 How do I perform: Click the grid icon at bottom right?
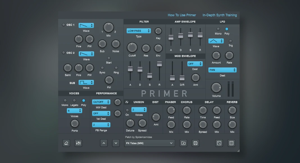(231, 143)
